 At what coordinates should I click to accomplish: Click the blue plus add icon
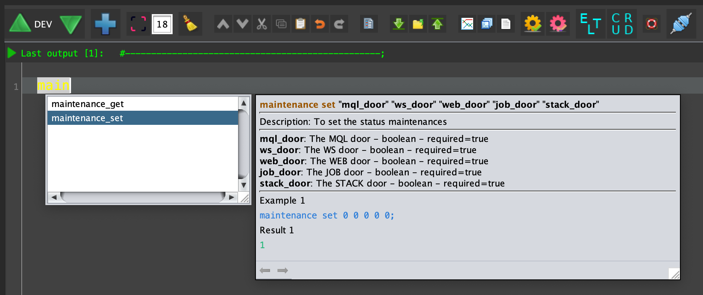[x=105, y=24]
